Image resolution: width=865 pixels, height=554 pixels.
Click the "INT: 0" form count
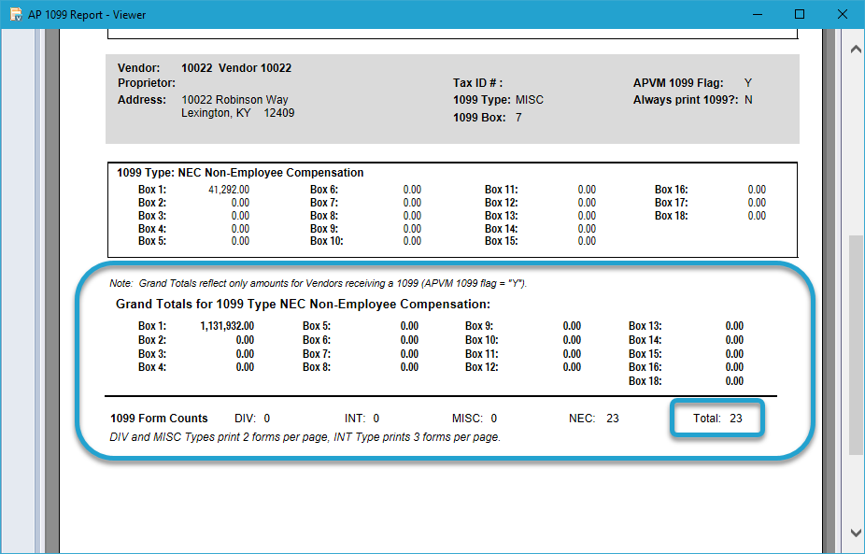click(x=362, y=419)
